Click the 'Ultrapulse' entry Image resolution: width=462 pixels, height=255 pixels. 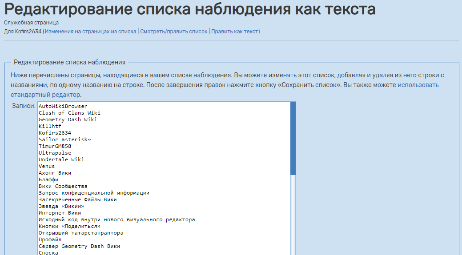[x=55, y=153]
